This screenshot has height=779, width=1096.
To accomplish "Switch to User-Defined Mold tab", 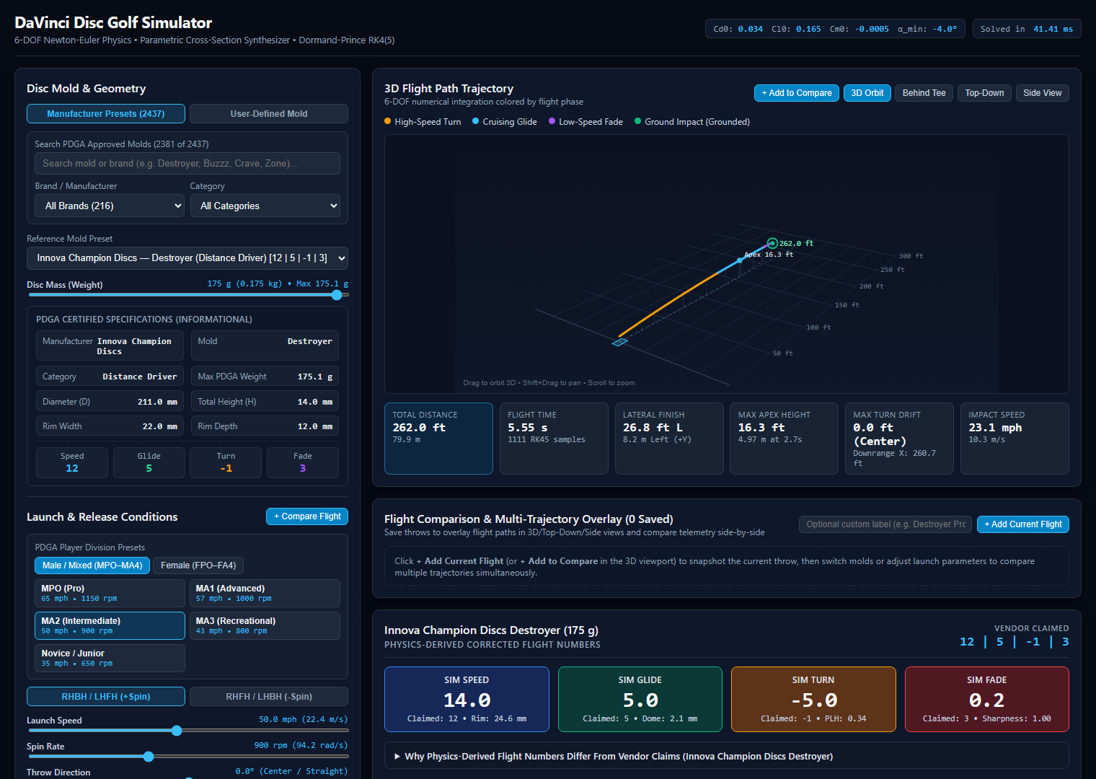I will (269, 114).
